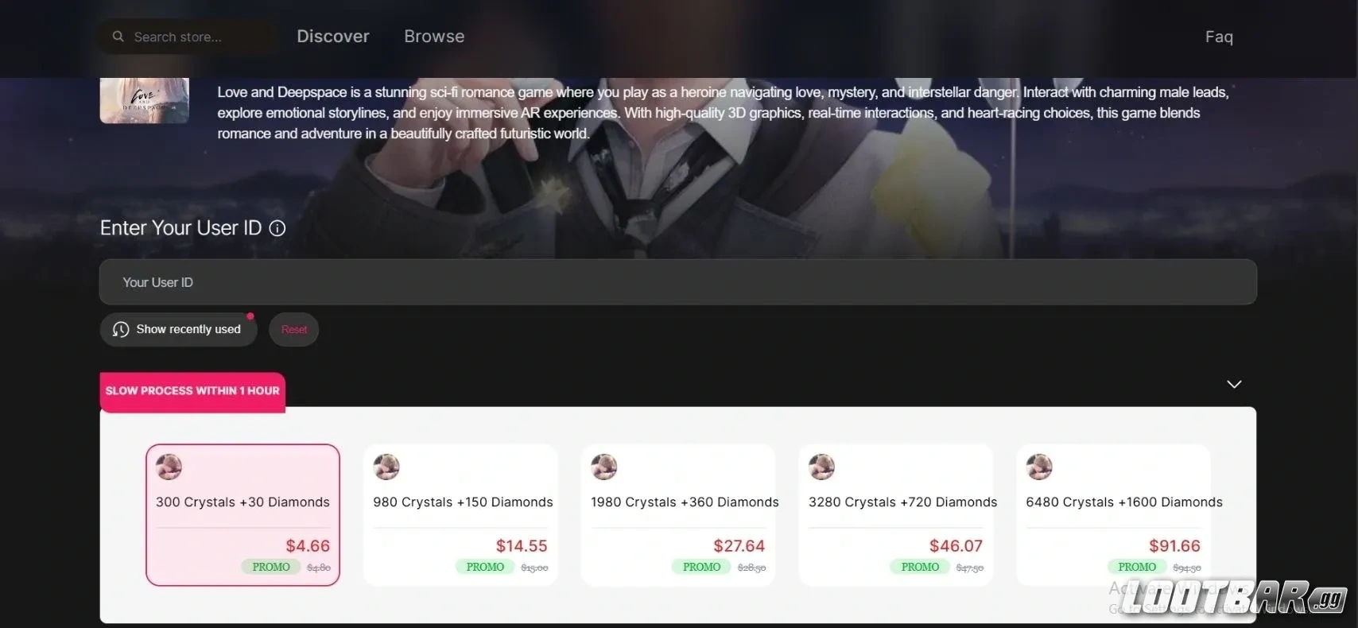Open the Discover menu
Image resolution: width=1358 pixels, height=628 pixels.
click(333, 37)
